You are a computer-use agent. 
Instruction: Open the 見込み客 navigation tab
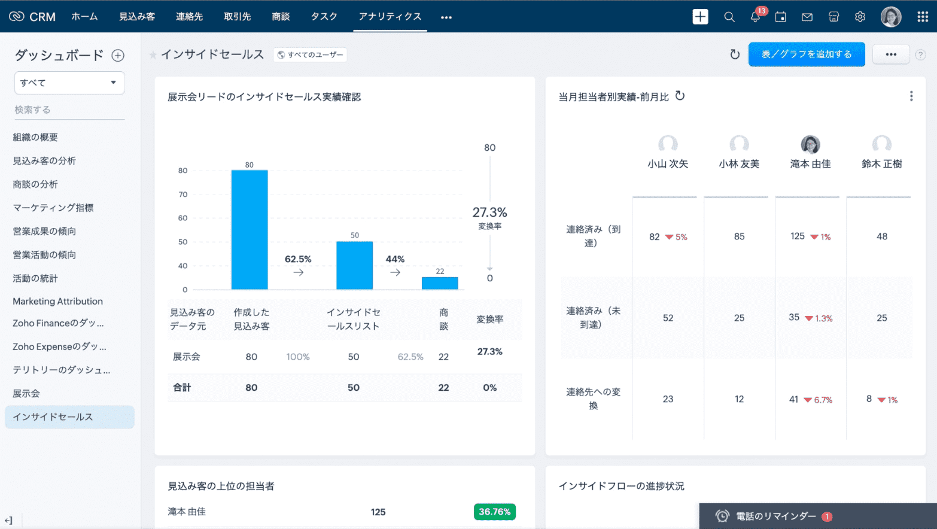coord(136,17)
